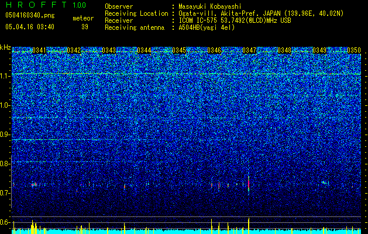The width and height of the screenshot is (368, 234).
Task: Click the 0345 time marker
Action: pos(179,50)
